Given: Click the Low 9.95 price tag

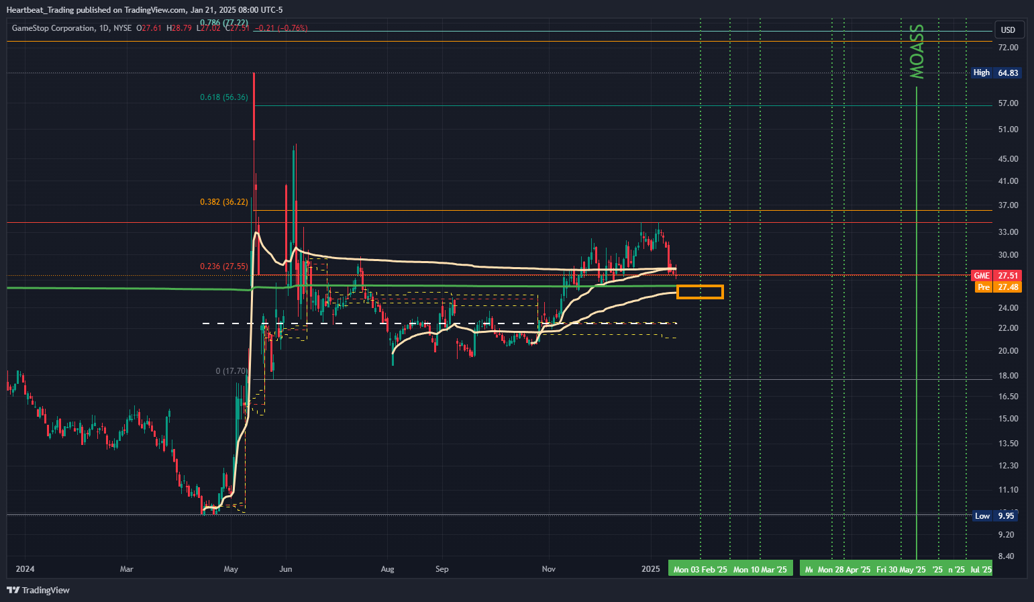Looking at the screenshot, I should coord(995,516).
